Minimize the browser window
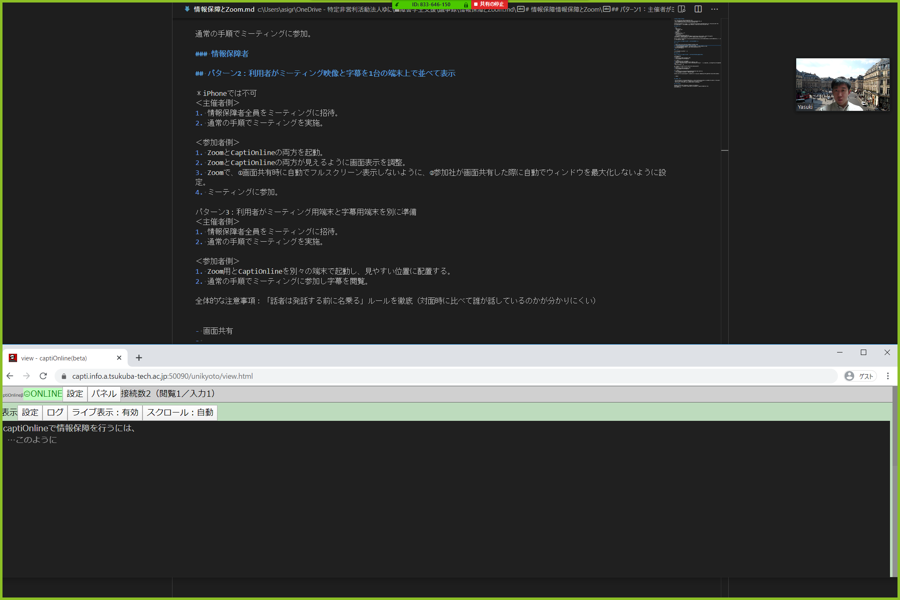 click(x=840, y=352)
